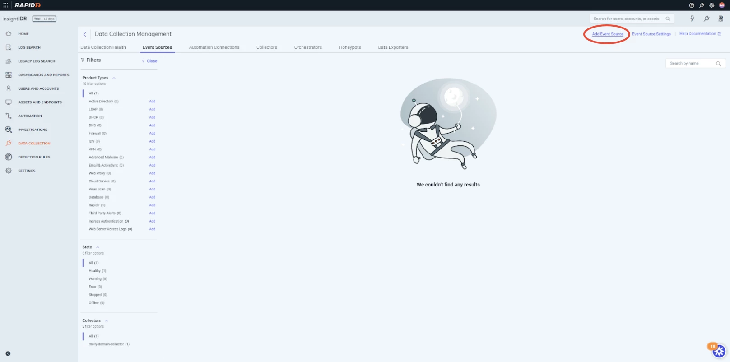Add a Firewall event source
730x362 pixels.
pyautogui.click(x=152, y=133)
